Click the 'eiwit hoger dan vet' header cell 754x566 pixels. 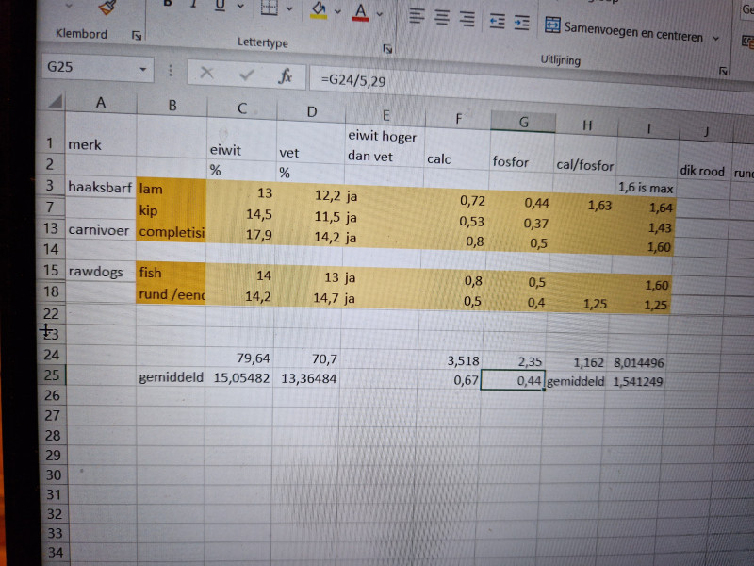tap(384, 146)
